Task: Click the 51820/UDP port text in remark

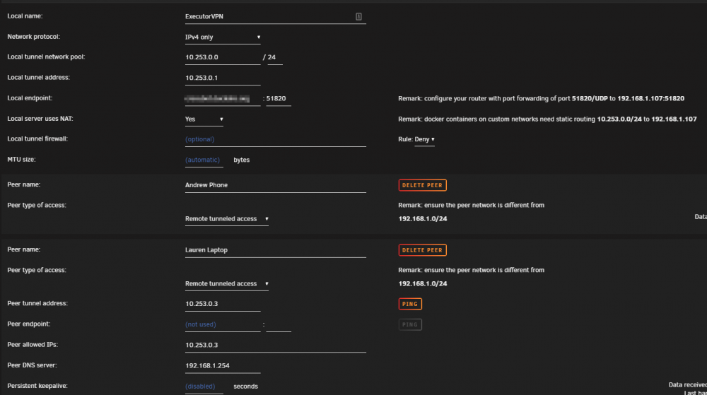Action: (x=590, y=99)
